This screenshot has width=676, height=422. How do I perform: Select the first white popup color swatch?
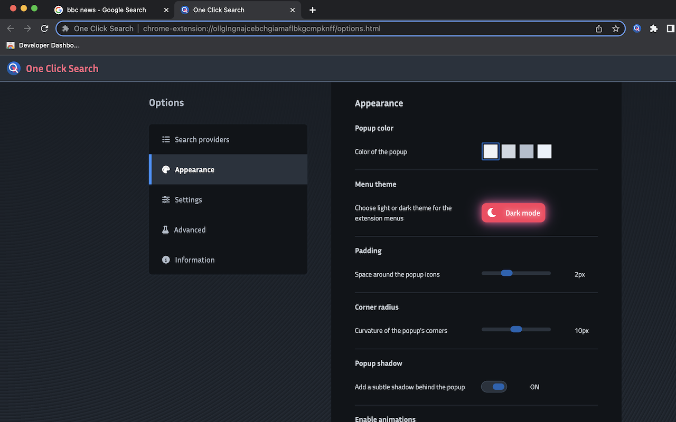tap(491, 151)
